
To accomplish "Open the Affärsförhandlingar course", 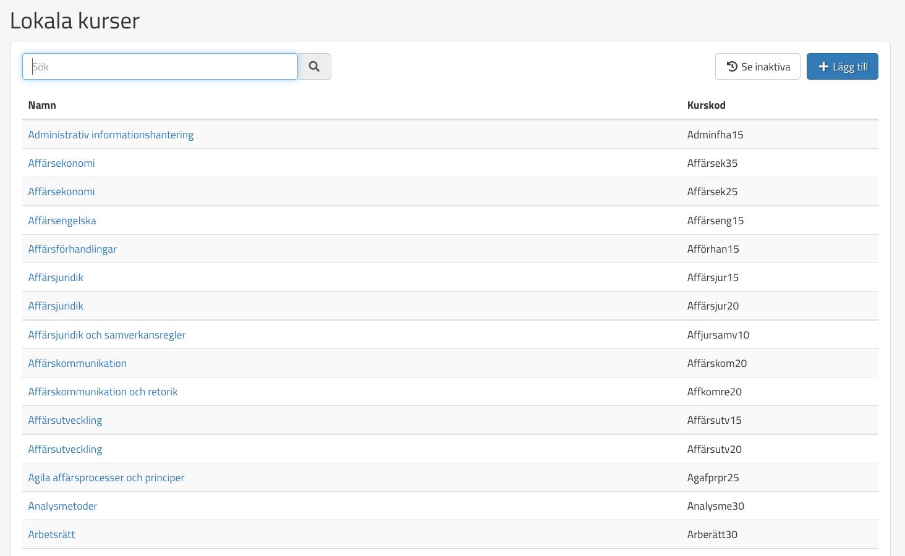I will click(72, 249).
